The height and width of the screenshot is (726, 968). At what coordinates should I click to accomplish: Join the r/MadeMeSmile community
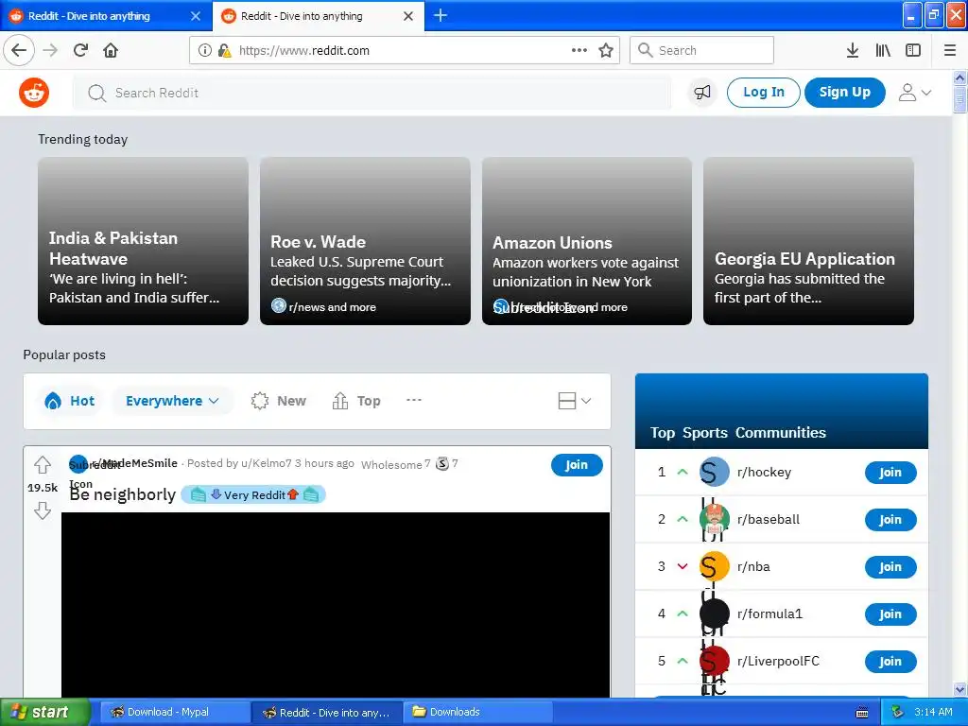point(577,464)
